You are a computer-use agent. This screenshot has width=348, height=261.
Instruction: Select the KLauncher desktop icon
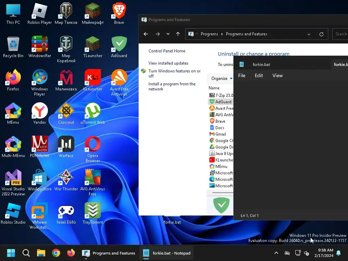click(x=92, y=80)
